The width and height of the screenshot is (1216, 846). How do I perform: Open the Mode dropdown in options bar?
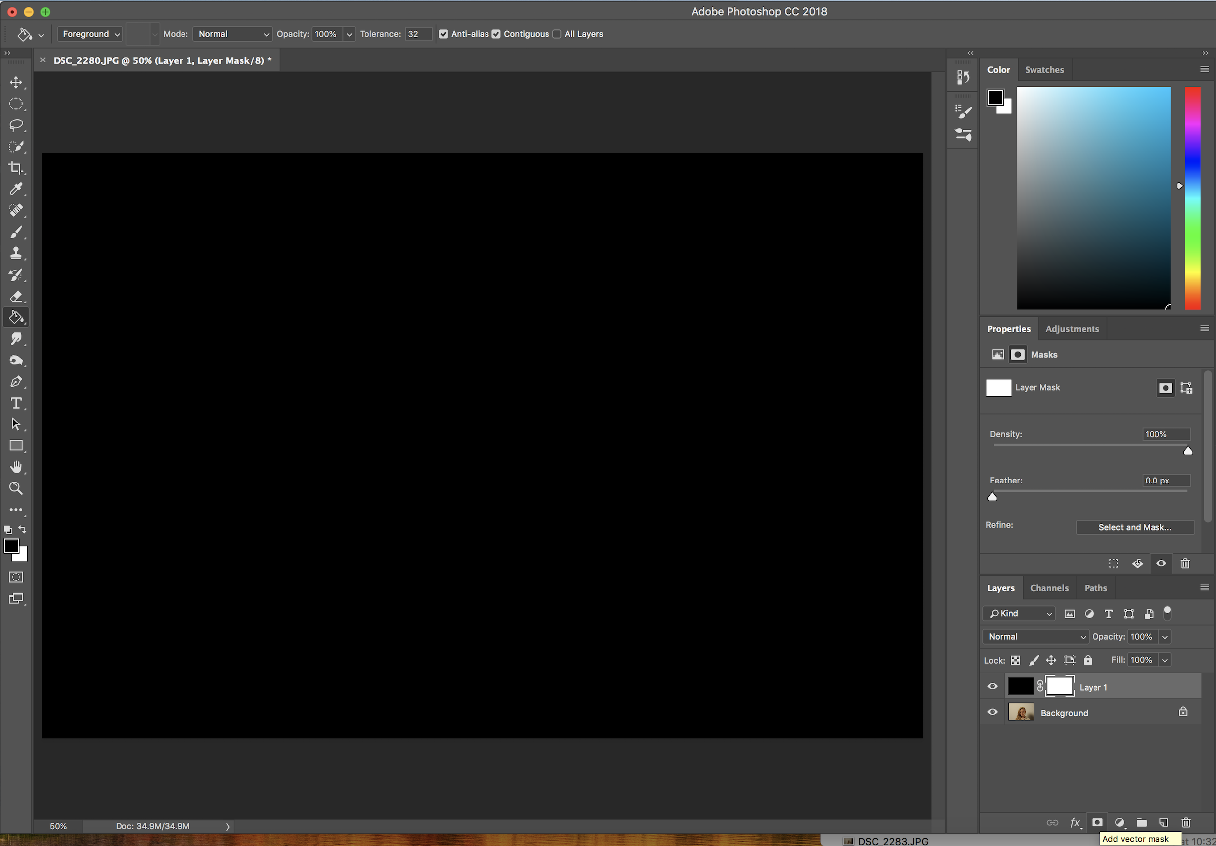click(x=233, y=34)
